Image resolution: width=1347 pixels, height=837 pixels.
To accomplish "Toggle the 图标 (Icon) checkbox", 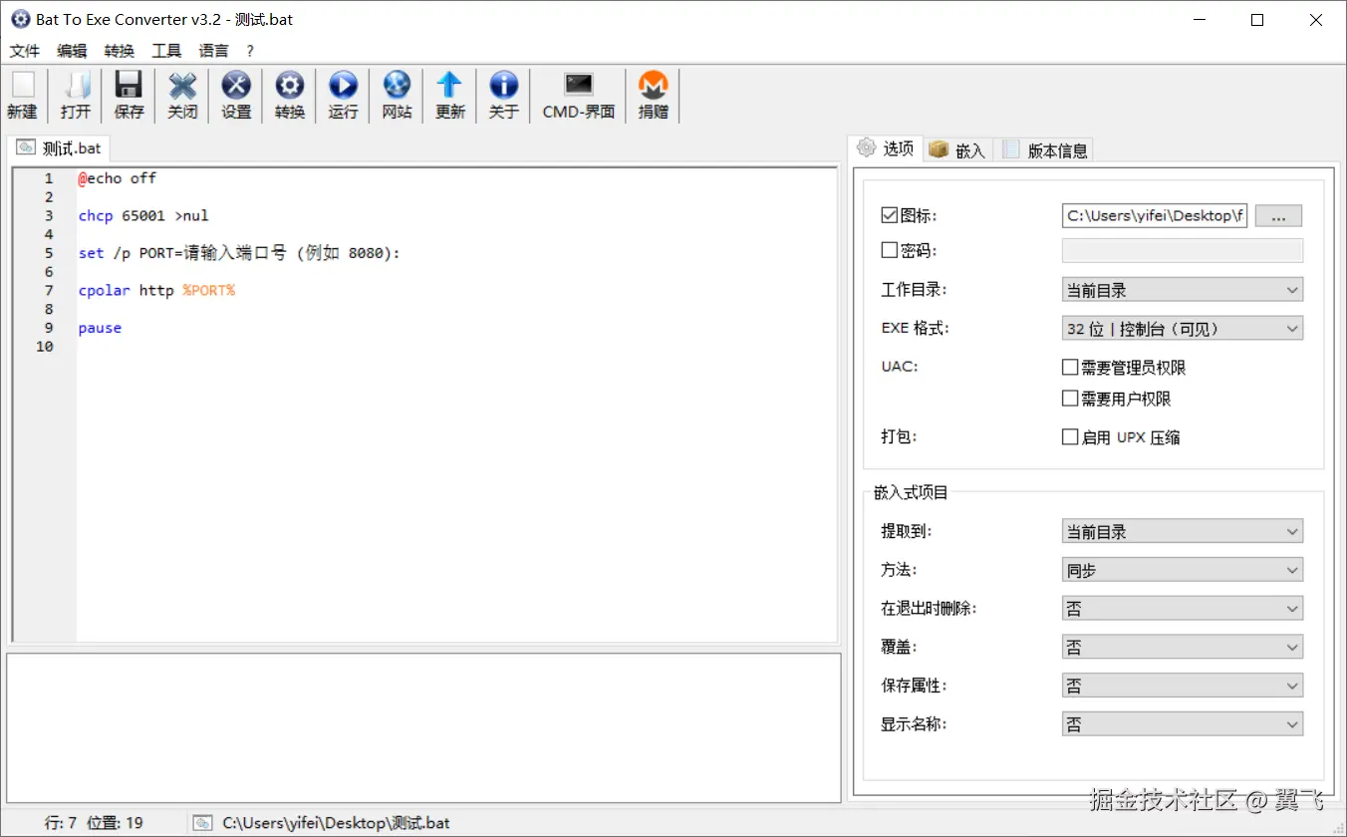I will click(x=890, y=215).
